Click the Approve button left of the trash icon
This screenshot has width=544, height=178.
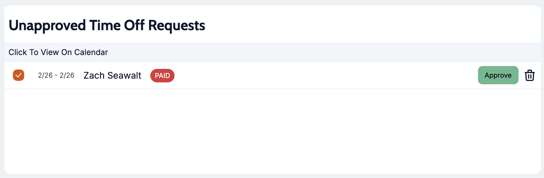[x=498, y=75]
